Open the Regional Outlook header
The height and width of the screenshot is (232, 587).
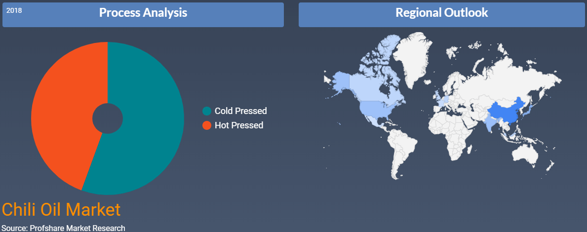pos(442,15)
